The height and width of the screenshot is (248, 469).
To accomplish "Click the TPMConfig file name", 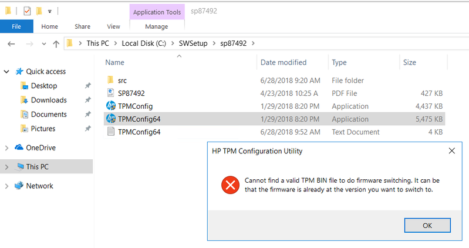I will coord(135,106).
